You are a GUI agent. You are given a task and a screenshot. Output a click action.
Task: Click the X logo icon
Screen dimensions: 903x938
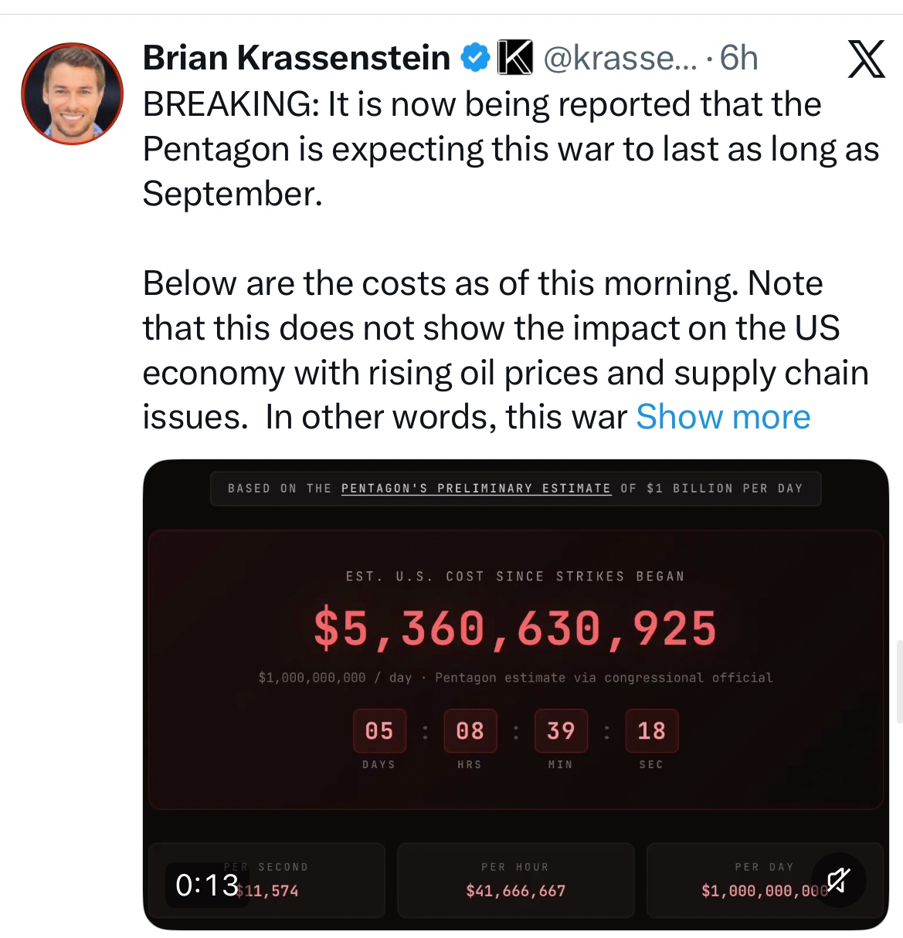click(x=866, y=59)
